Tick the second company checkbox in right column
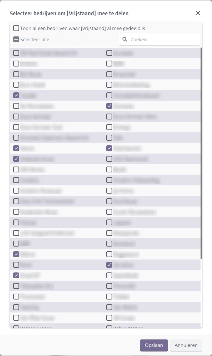This screenshot has height=356, width=212. (x=109, y=64)
